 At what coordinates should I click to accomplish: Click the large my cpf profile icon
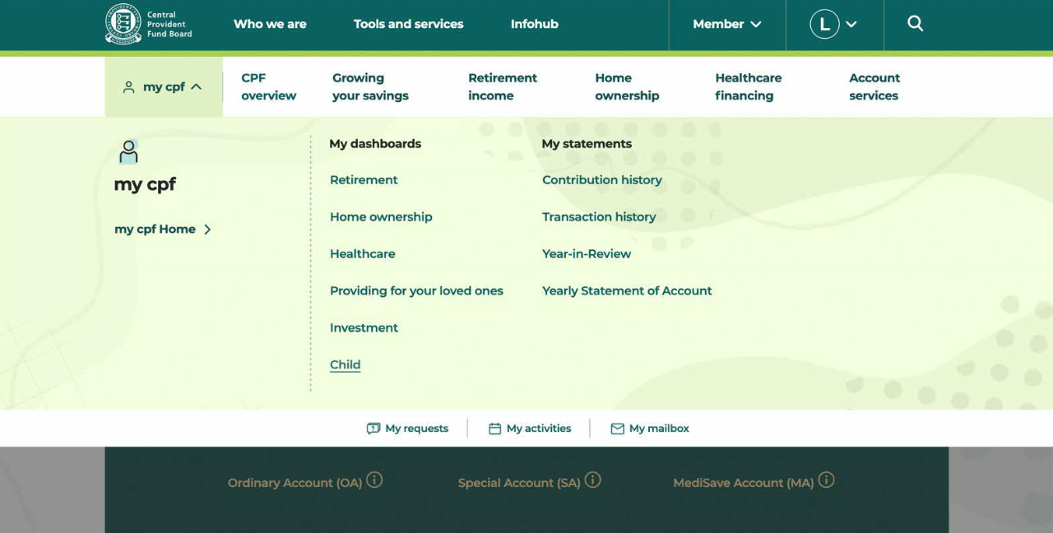pos(128,151)
